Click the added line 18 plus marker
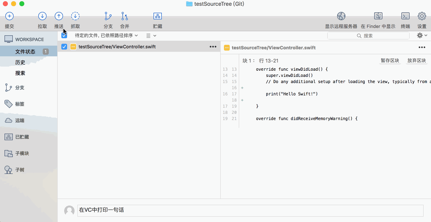Screen dimensions: 431x222 coord(242,100)
